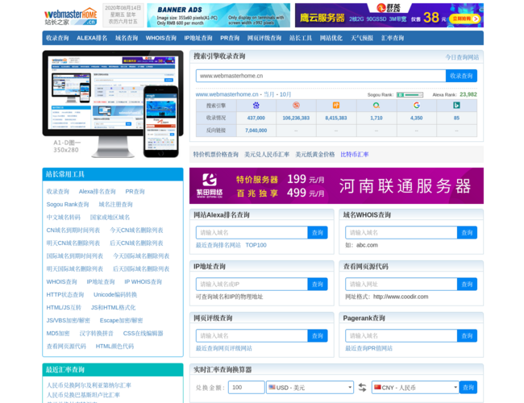
Task: Click the Google search engine icon
Action: [x=417, y=106]
